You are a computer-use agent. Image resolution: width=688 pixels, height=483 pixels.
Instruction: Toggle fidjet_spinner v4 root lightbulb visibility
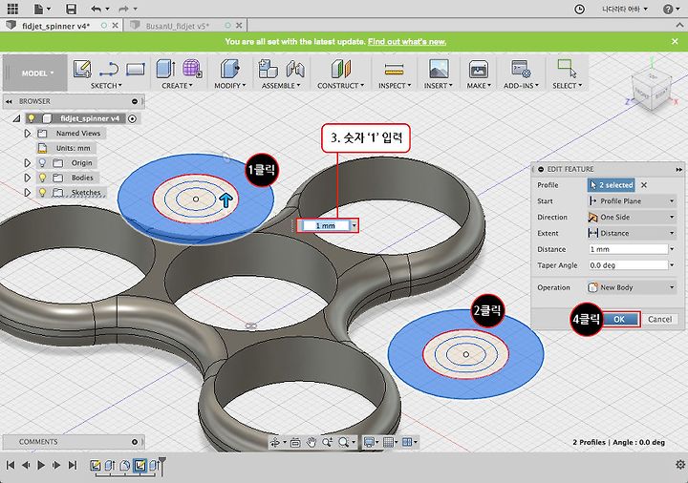[x=32, y=118]
